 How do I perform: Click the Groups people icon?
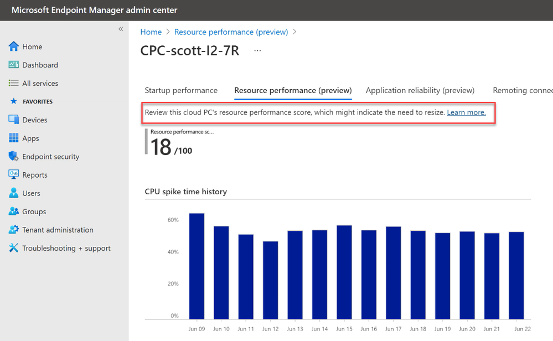(14, 211)
